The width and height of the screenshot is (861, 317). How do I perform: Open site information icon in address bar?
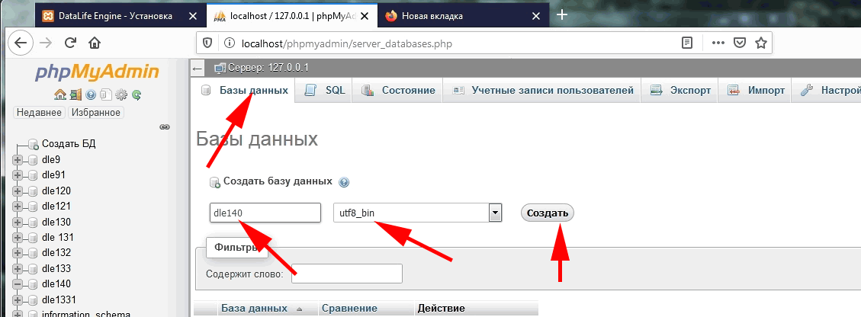pyautogui.click(x=230, y=43)
